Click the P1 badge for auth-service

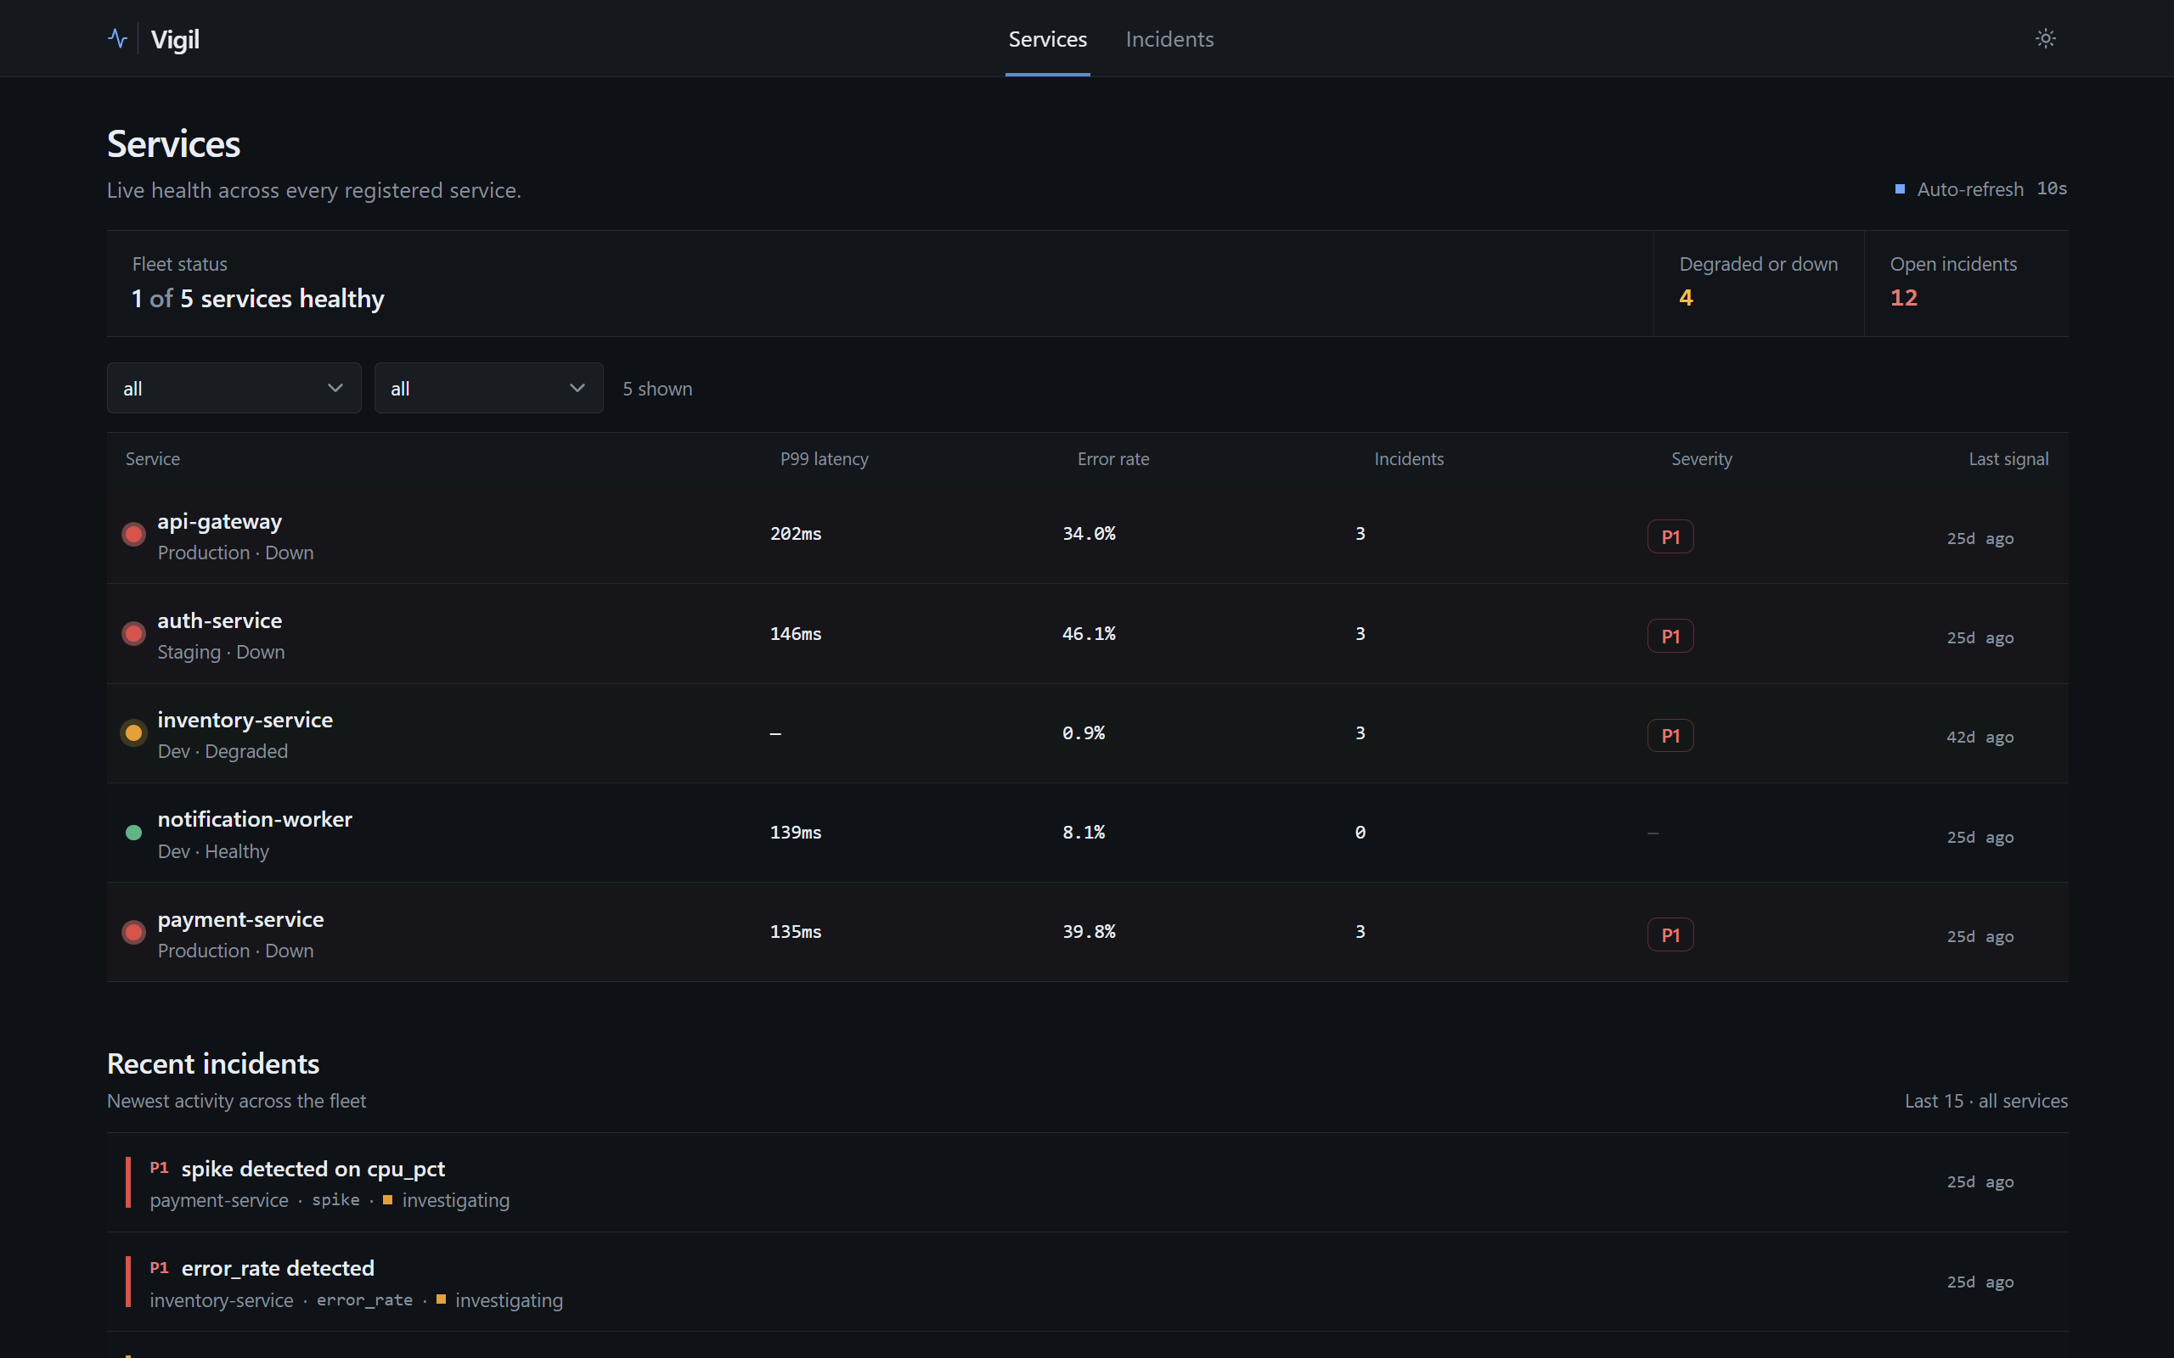click(x=1670, y=637)
